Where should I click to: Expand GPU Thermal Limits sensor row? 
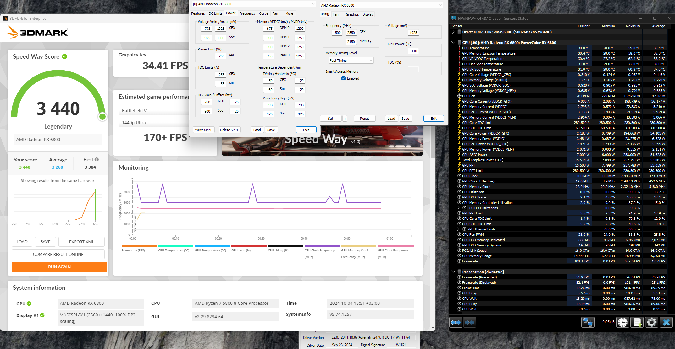pos(458,229)
